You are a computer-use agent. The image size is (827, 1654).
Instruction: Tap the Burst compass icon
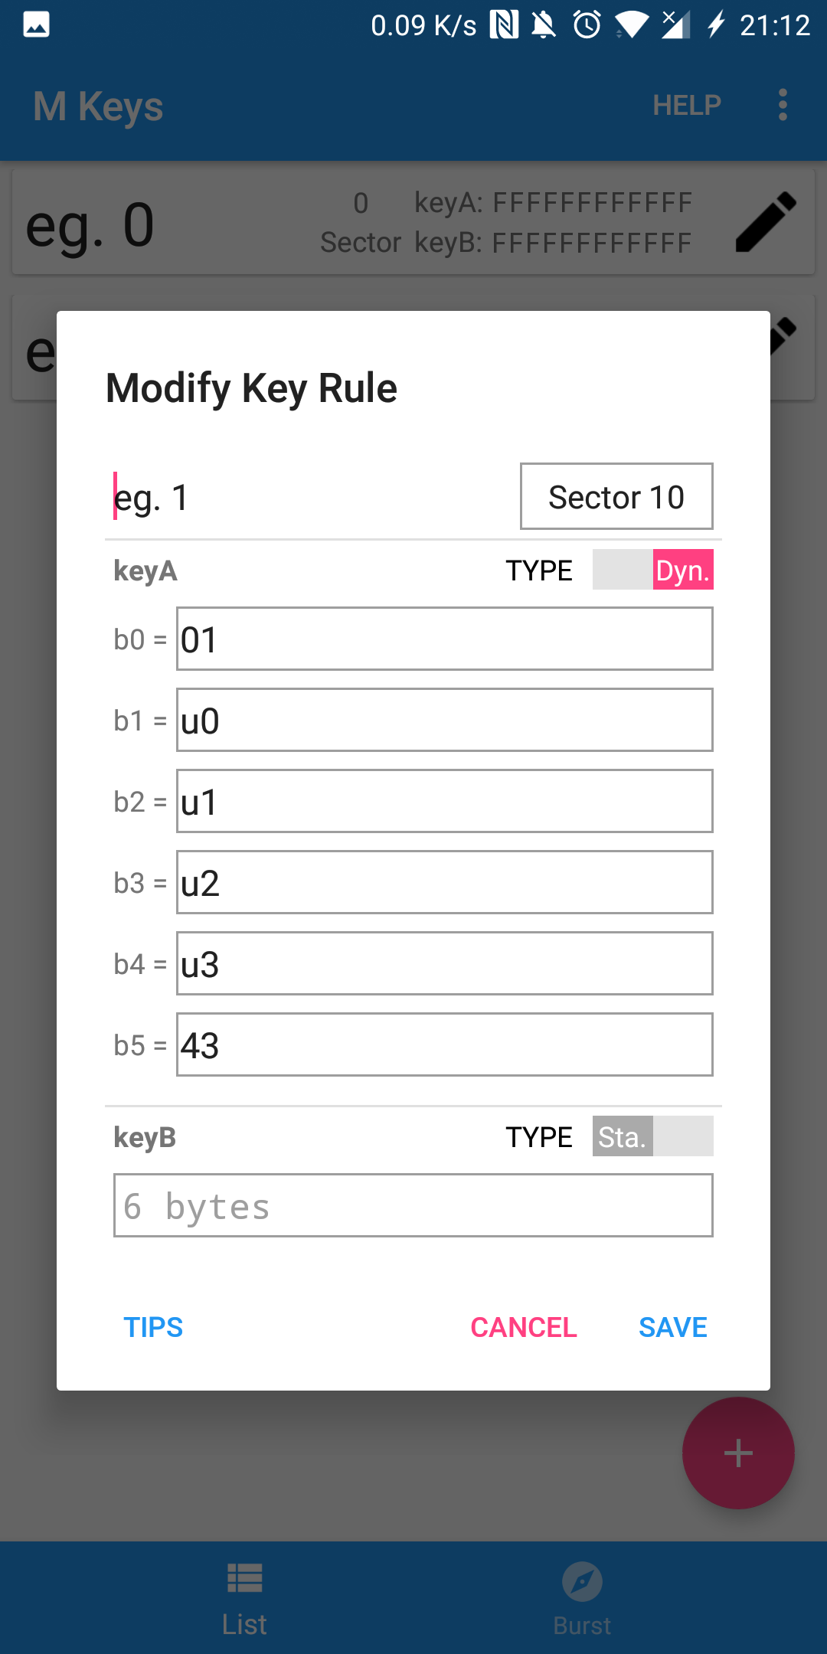(582, 1581)
